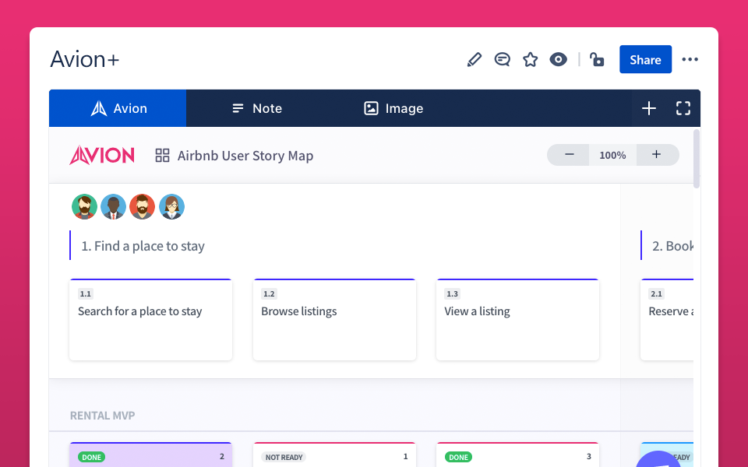The width and height of the screenshot is (748, 467).
Task: Click the grid icon beside story map title
Action: click(x=162, y=156)
